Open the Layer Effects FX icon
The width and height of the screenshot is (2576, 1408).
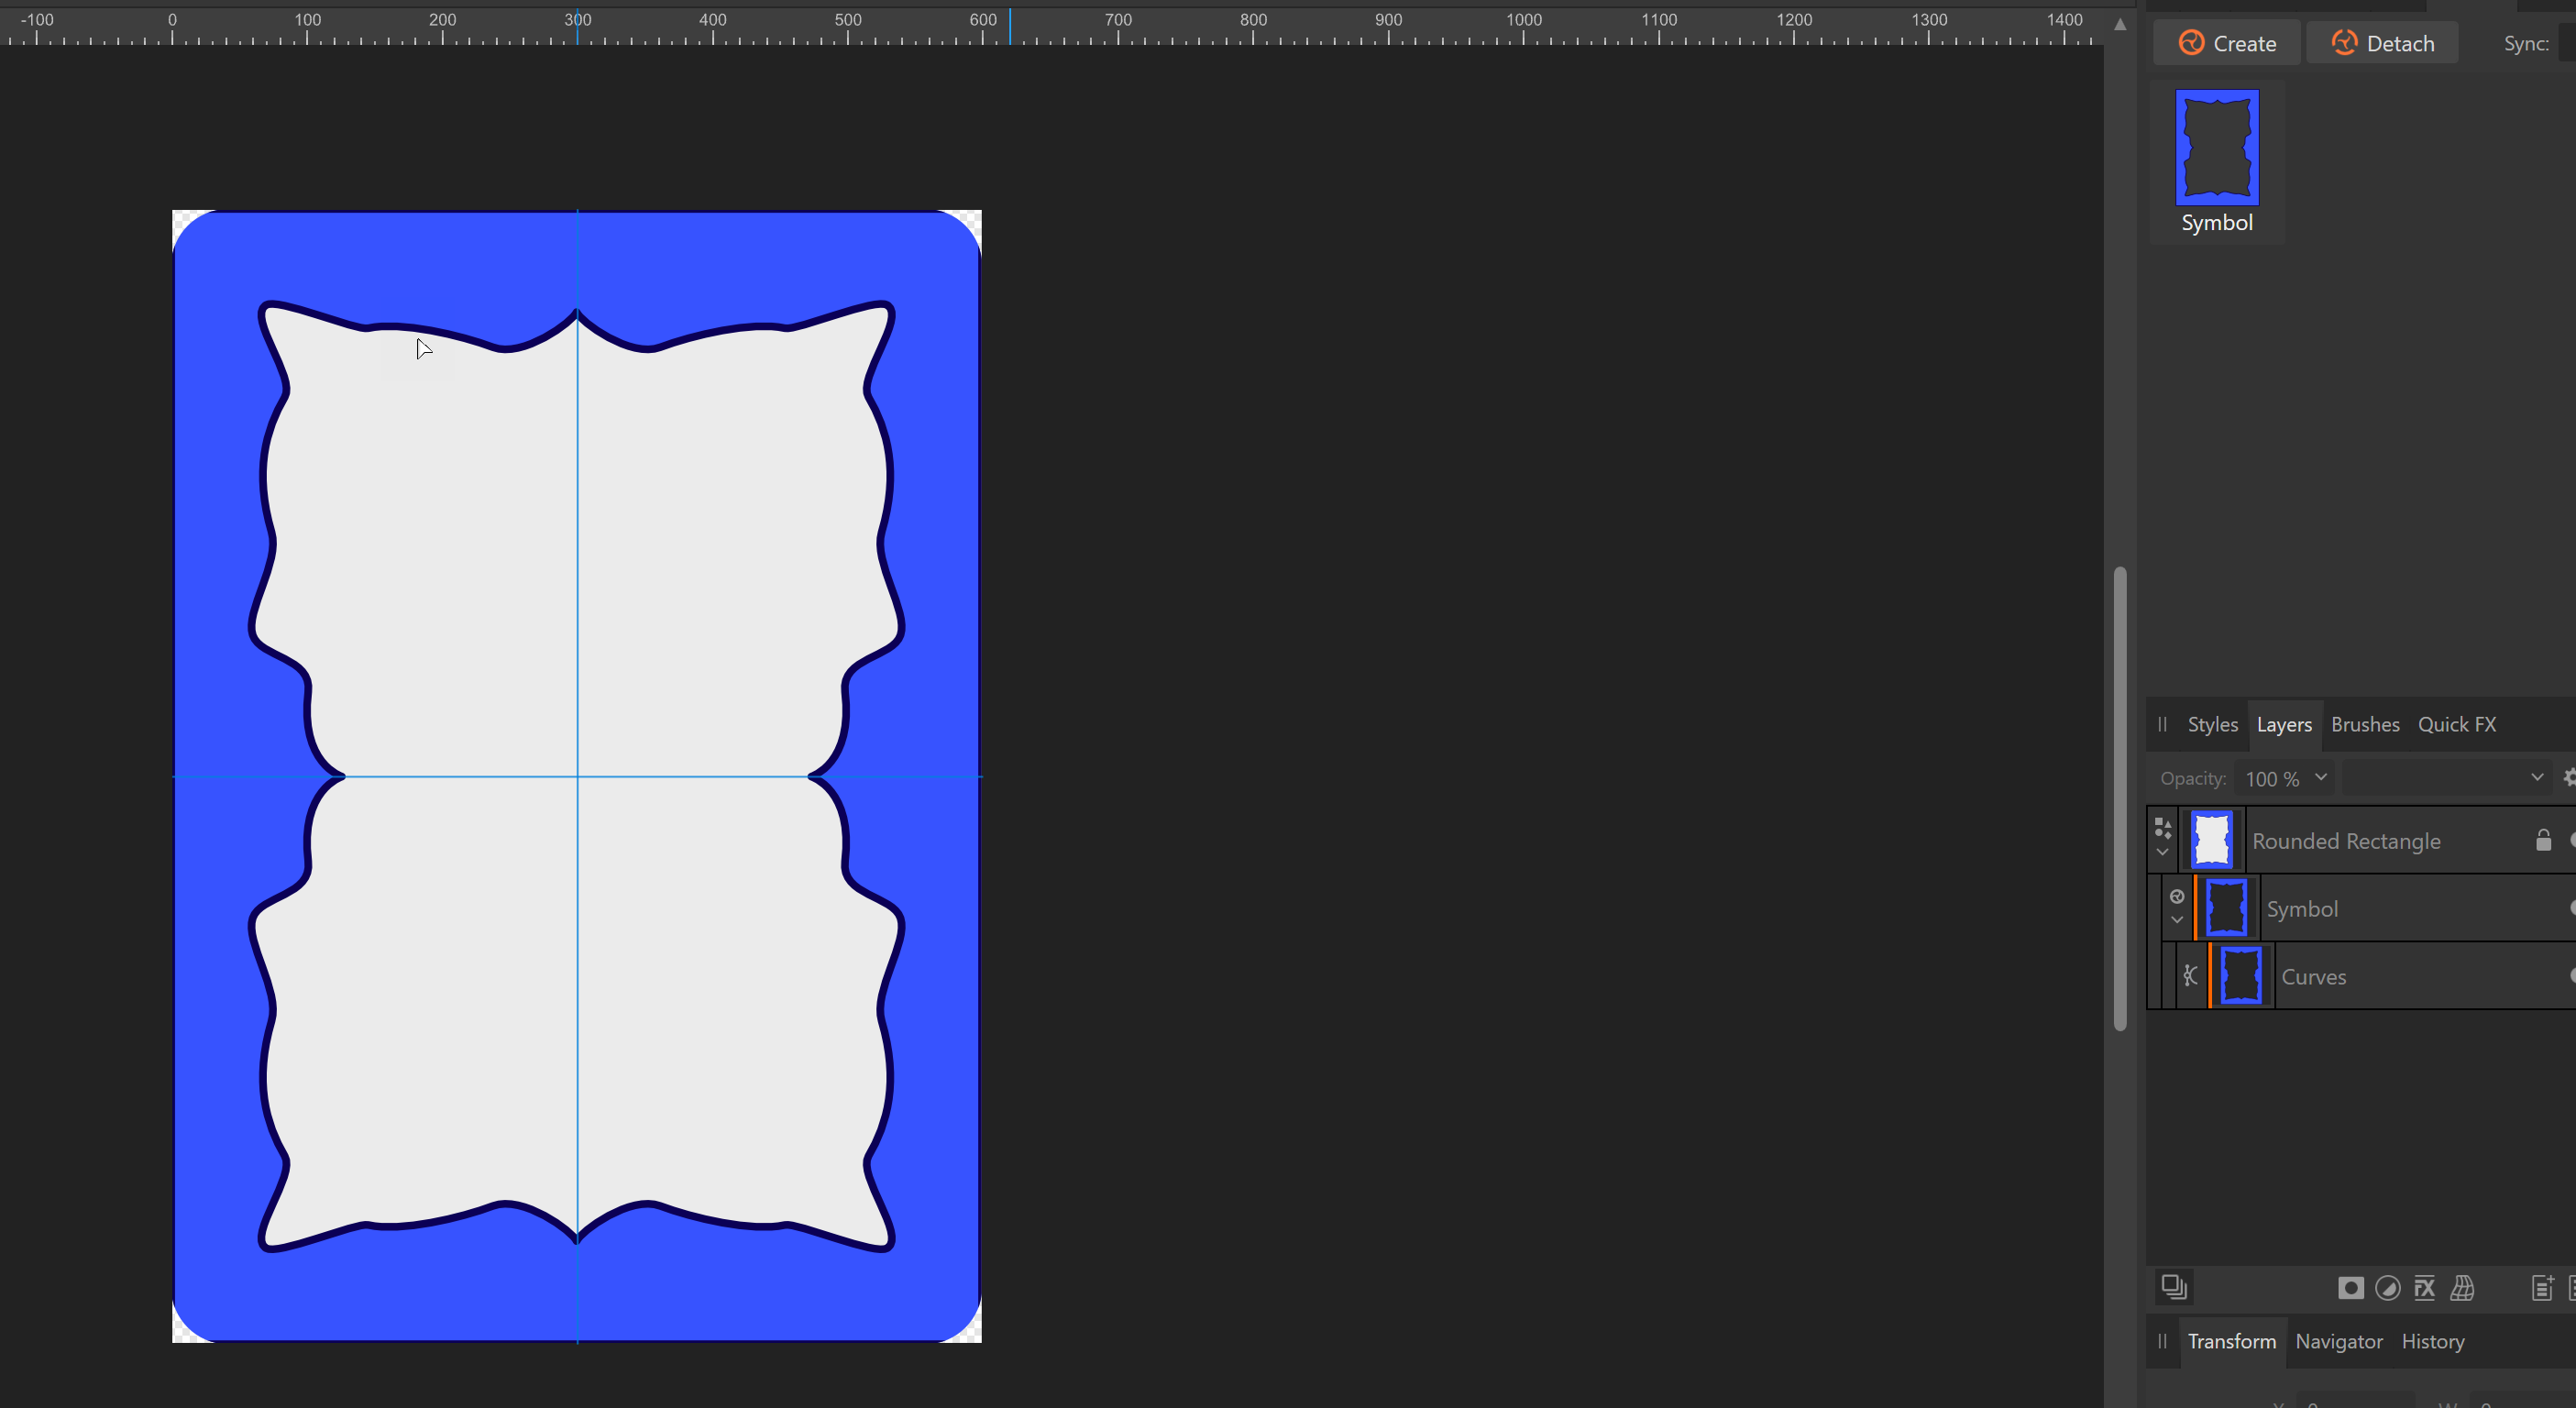(x=2424, y=1288)
